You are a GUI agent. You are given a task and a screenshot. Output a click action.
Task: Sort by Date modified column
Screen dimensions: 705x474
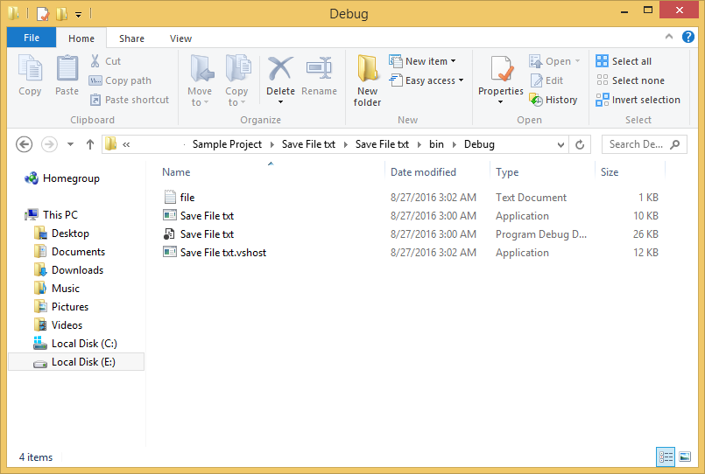point(423,172)
